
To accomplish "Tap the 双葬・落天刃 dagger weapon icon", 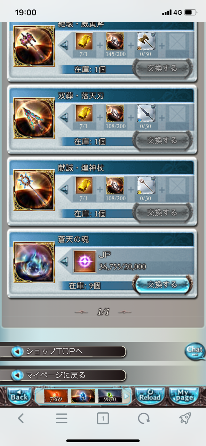I will [x=34, y=118].
